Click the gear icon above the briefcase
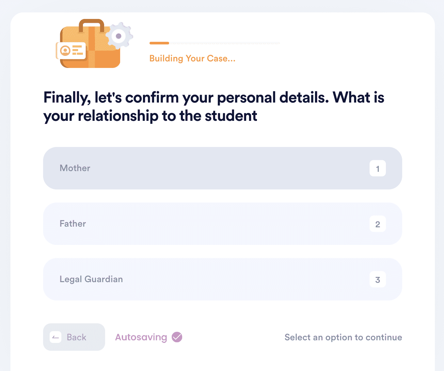 (x=119, y=36)
